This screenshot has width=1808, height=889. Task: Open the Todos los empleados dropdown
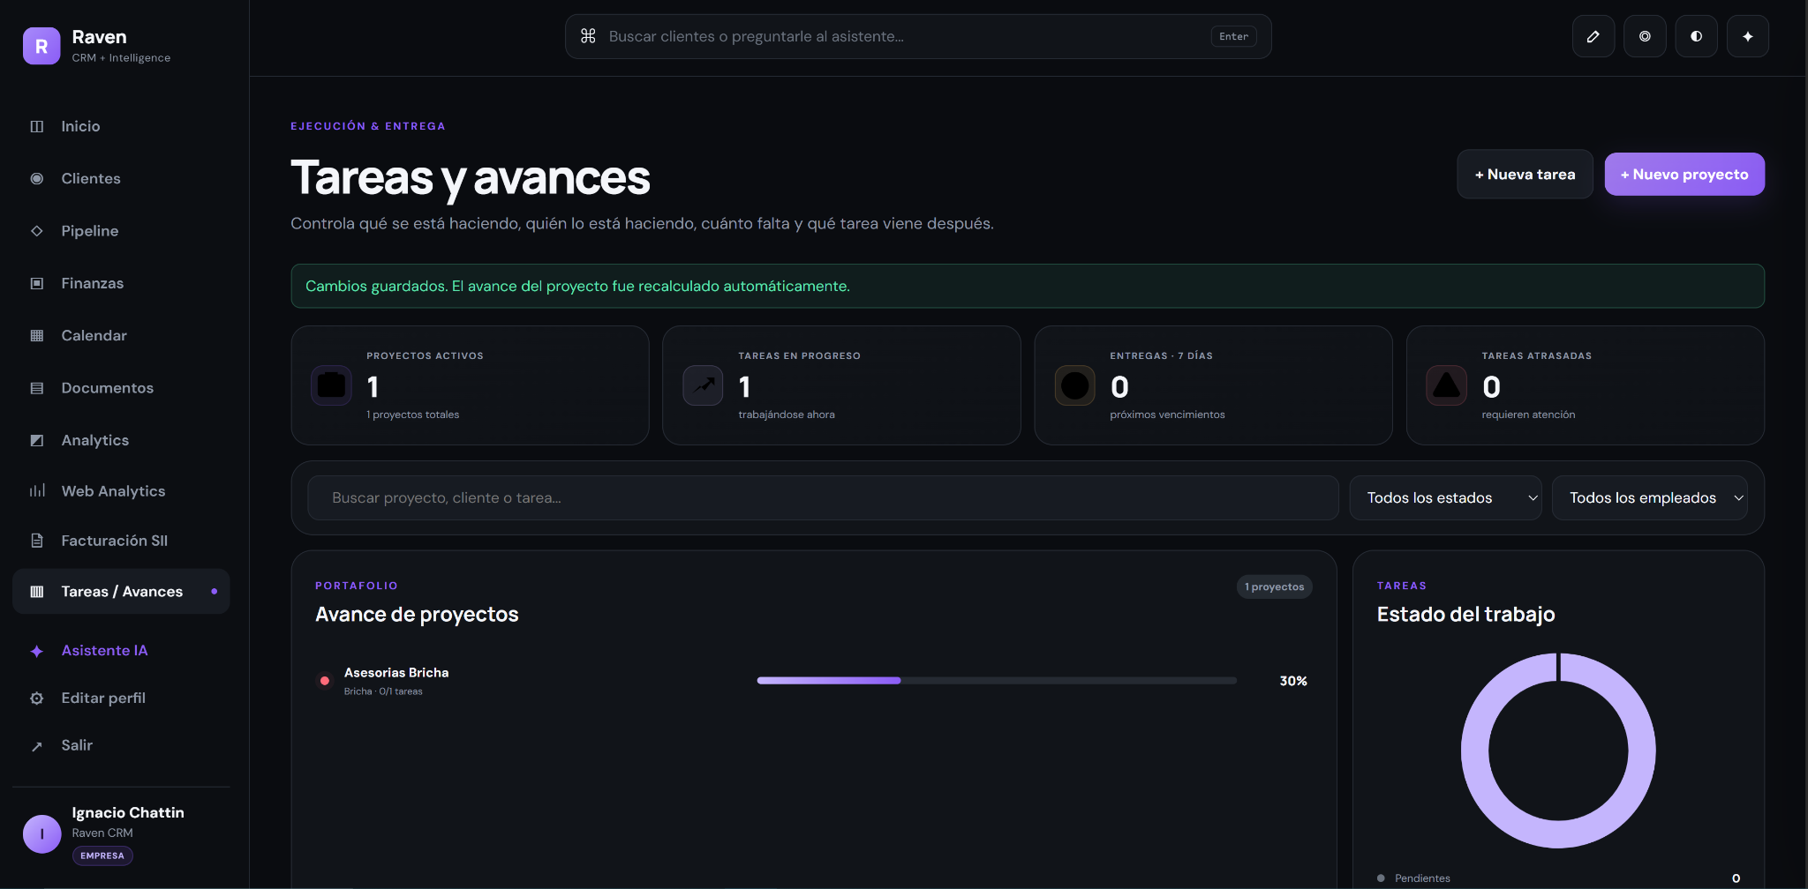pos(1649,498)
